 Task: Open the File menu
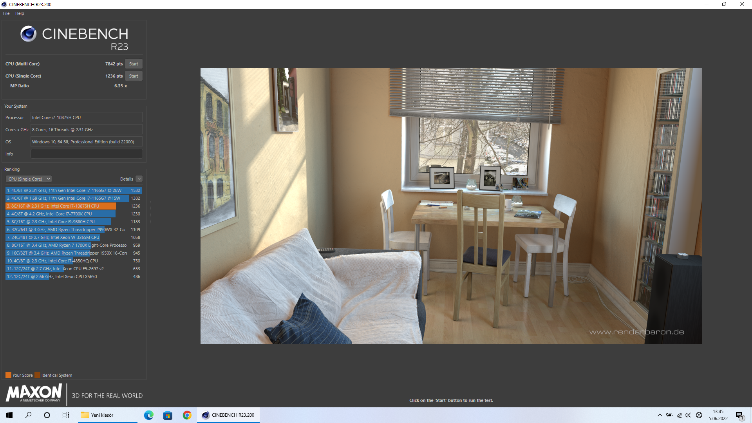(x=6, y=13)
